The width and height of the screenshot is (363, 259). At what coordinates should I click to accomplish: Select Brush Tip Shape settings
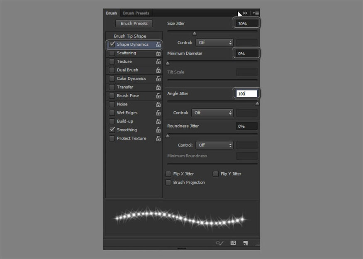coord(130,36)
